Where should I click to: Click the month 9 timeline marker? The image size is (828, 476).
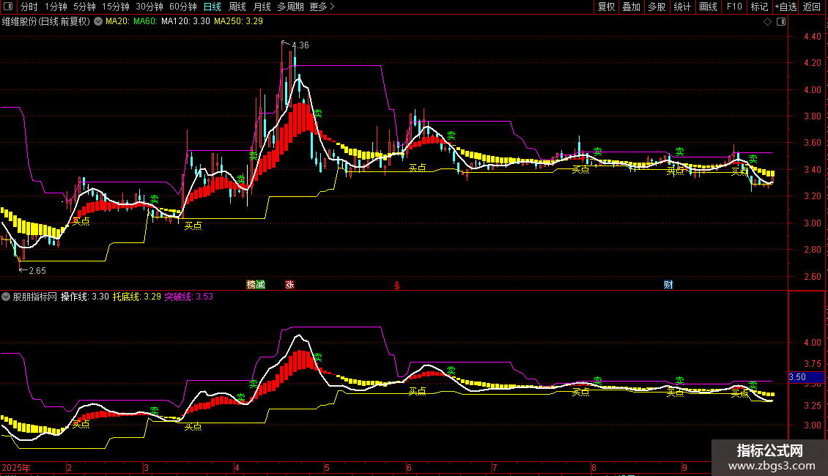click(684, 467)
